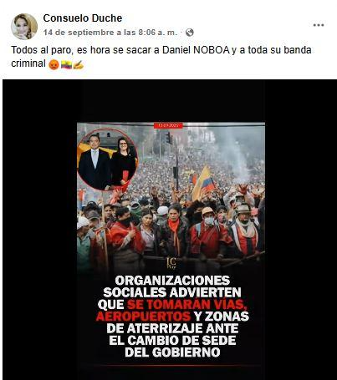337x380 pixels.
Task: Click the globe public audience icon
Action: tap(190, 33)
